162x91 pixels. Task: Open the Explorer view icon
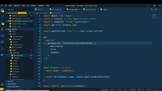point(2,10)
